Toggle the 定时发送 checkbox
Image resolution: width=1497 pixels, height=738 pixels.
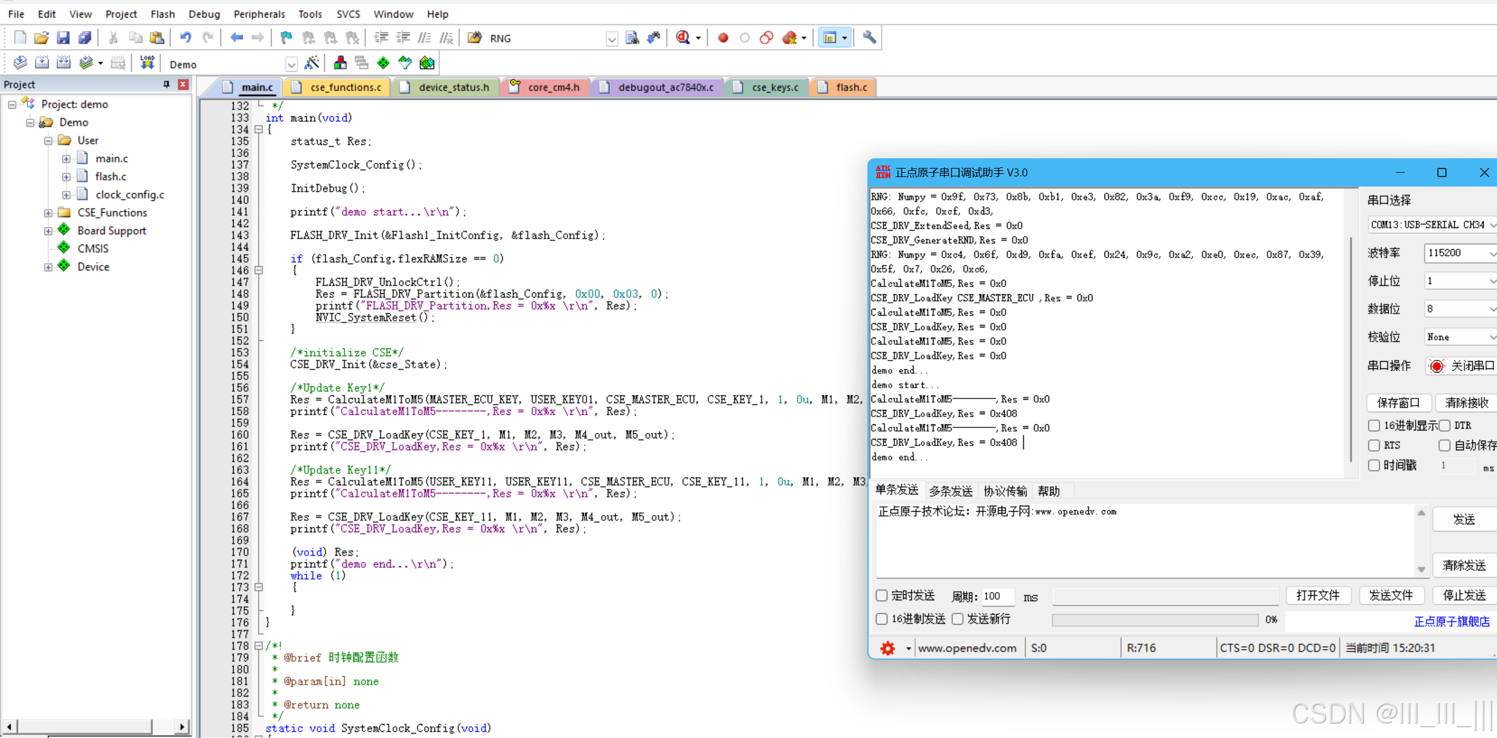coord(882,595)
